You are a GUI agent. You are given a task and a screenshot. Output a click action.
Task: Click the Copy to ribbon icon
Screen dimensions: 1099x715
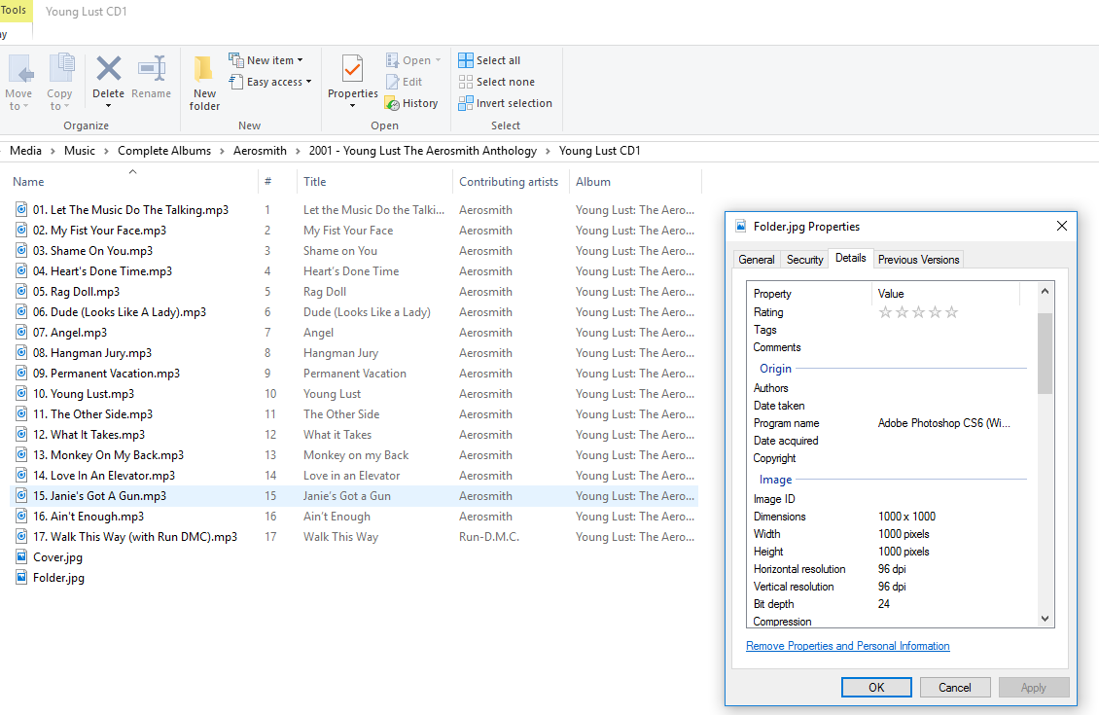pyautogui.click(x=61, y=69)
